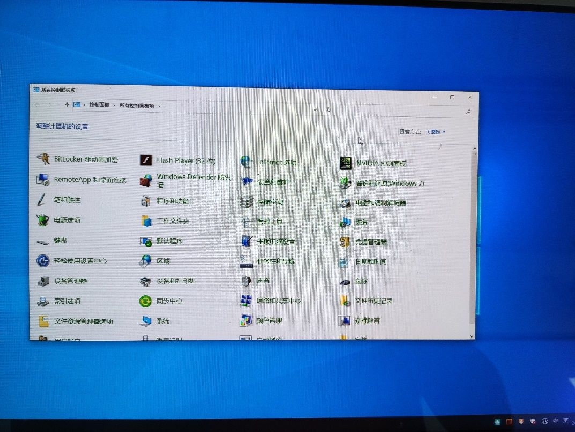
Task: Click the 同步中心 green icon
Action: pos(145,301)
